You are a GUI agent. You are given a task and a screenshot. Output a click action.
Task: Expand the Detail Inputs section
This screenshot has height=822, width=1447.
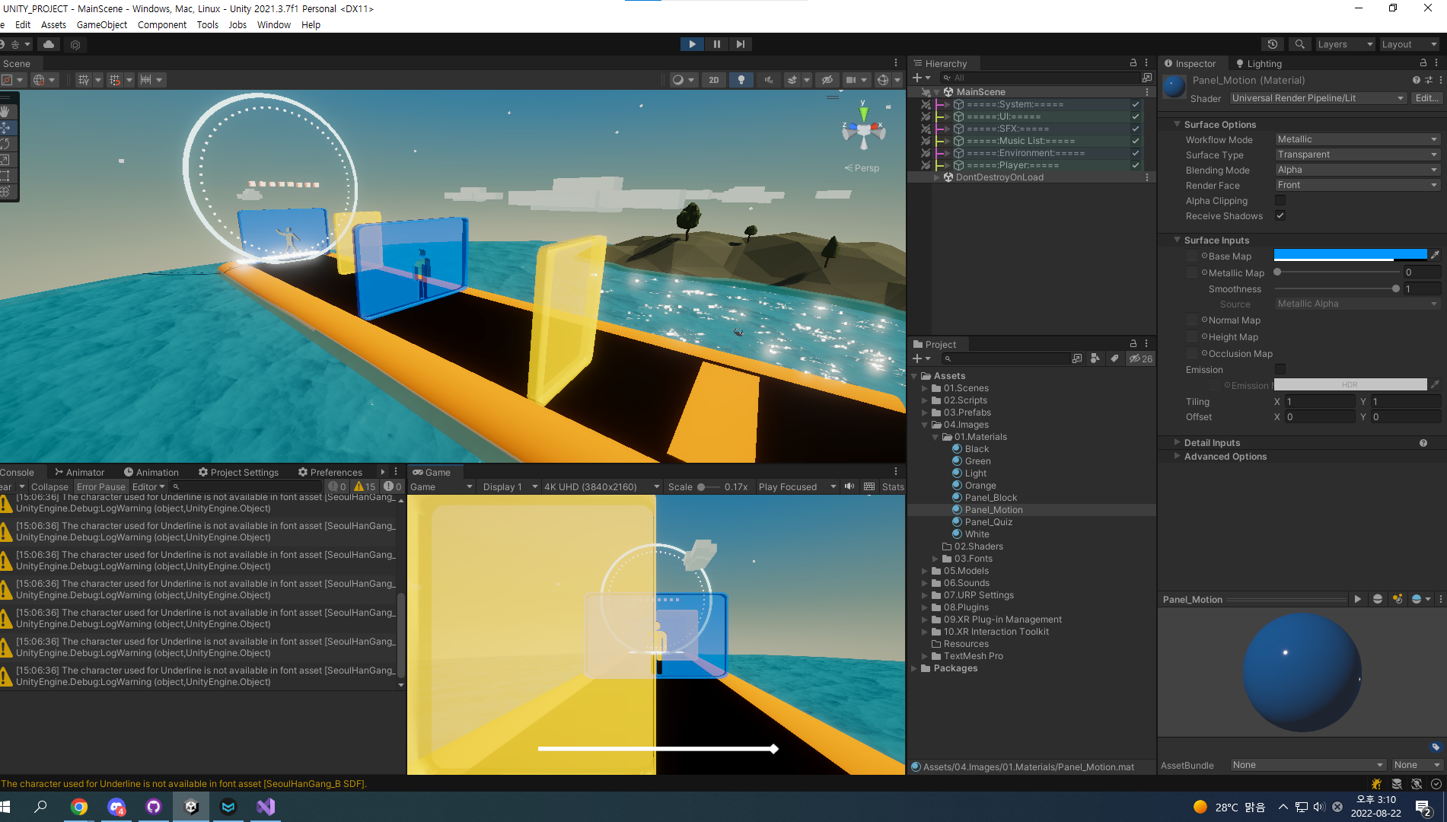1177,442
